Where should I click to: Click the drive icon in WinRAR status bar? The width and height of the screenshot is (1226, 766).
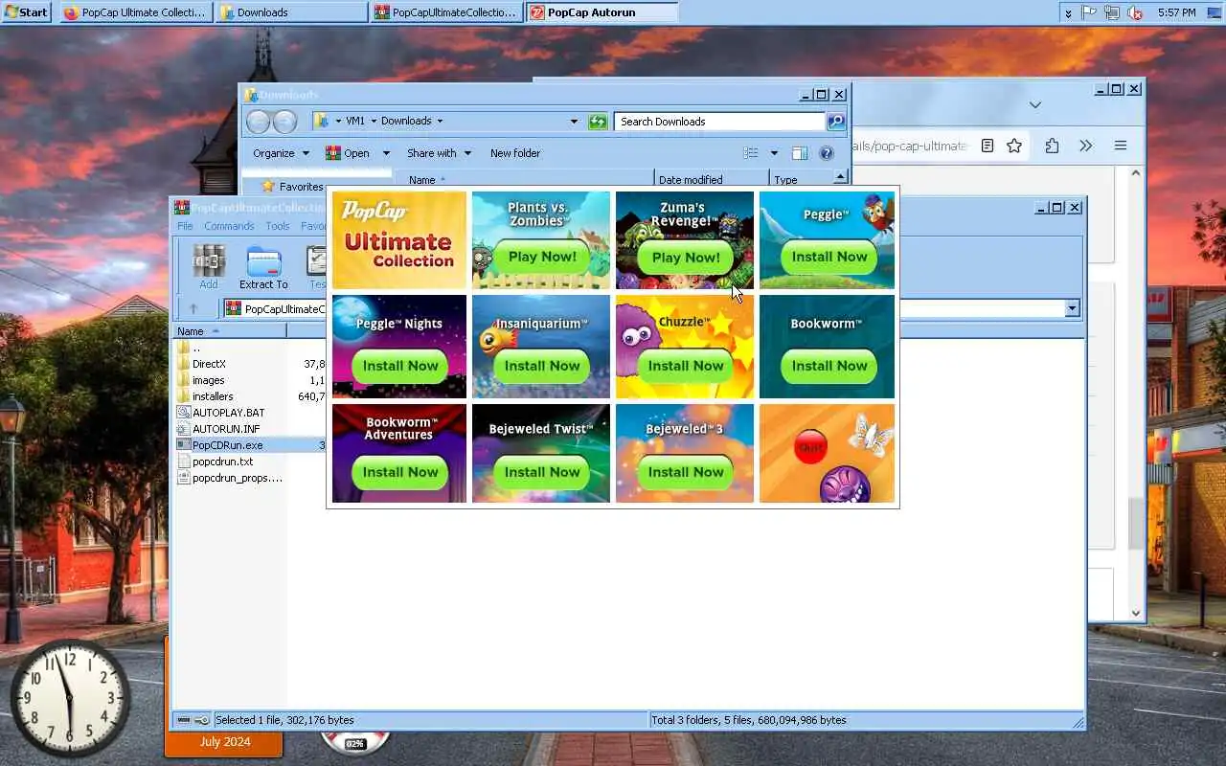[185, 720]
